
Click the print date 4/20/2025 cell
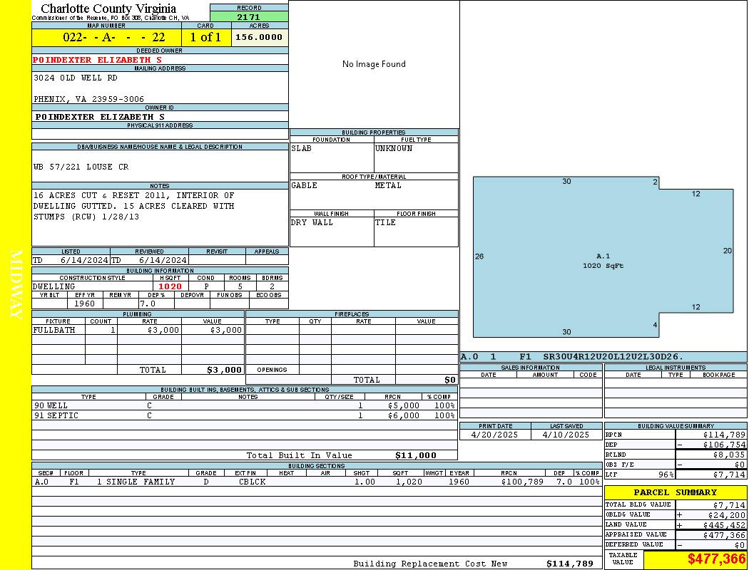point(495,435)
